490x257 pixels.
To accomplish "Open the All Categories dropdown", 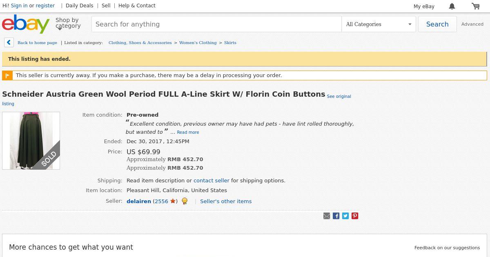I will 379,24.
